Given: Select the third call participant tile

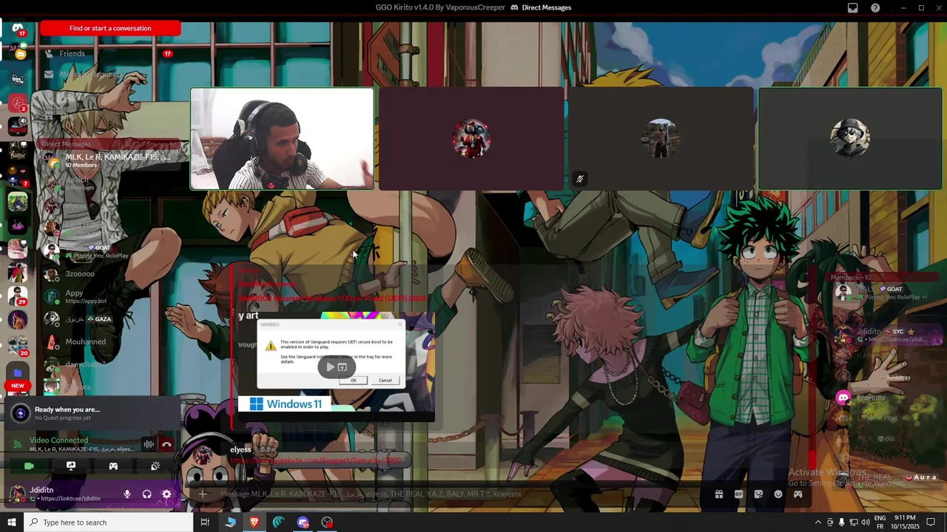Looking at the screenshot, I should tap(661, 139).
